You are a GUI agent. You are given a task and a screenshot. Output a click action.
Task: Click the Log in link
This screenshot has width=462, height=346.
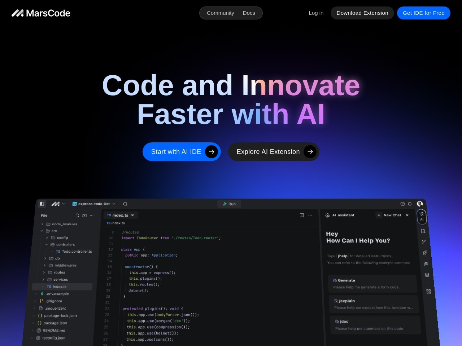[316, 13]
